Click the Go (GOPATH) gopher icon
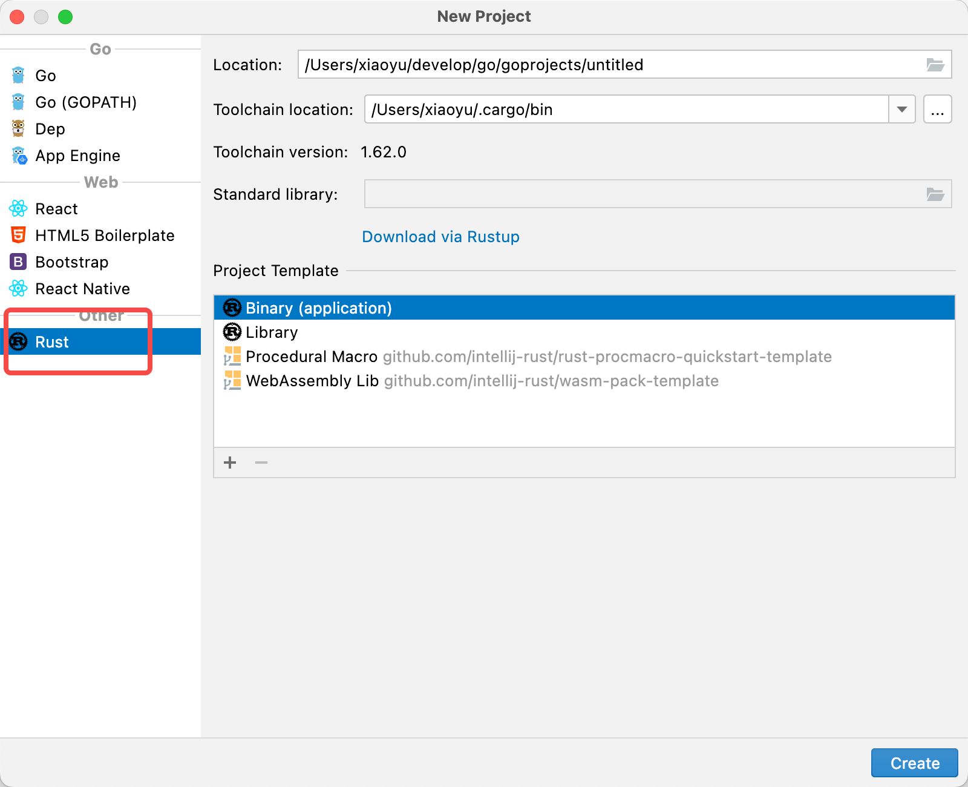This screenshot has width=968, height=787. pyautogui.click(x=18, y=102)
